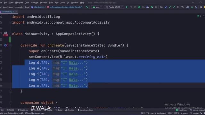205x115 pixels.
Task: Click the onCreate closing brace fold marker
Action: (x=11, y=91)
